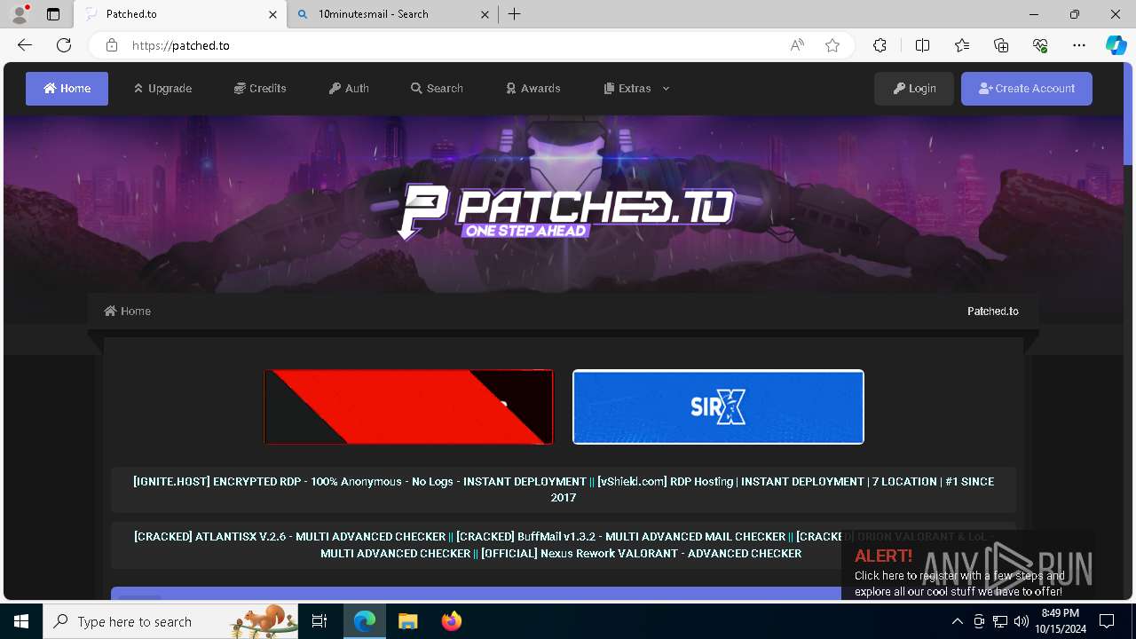Select the Patched.to tab
1136x639 pixels.
pos(178,14)
